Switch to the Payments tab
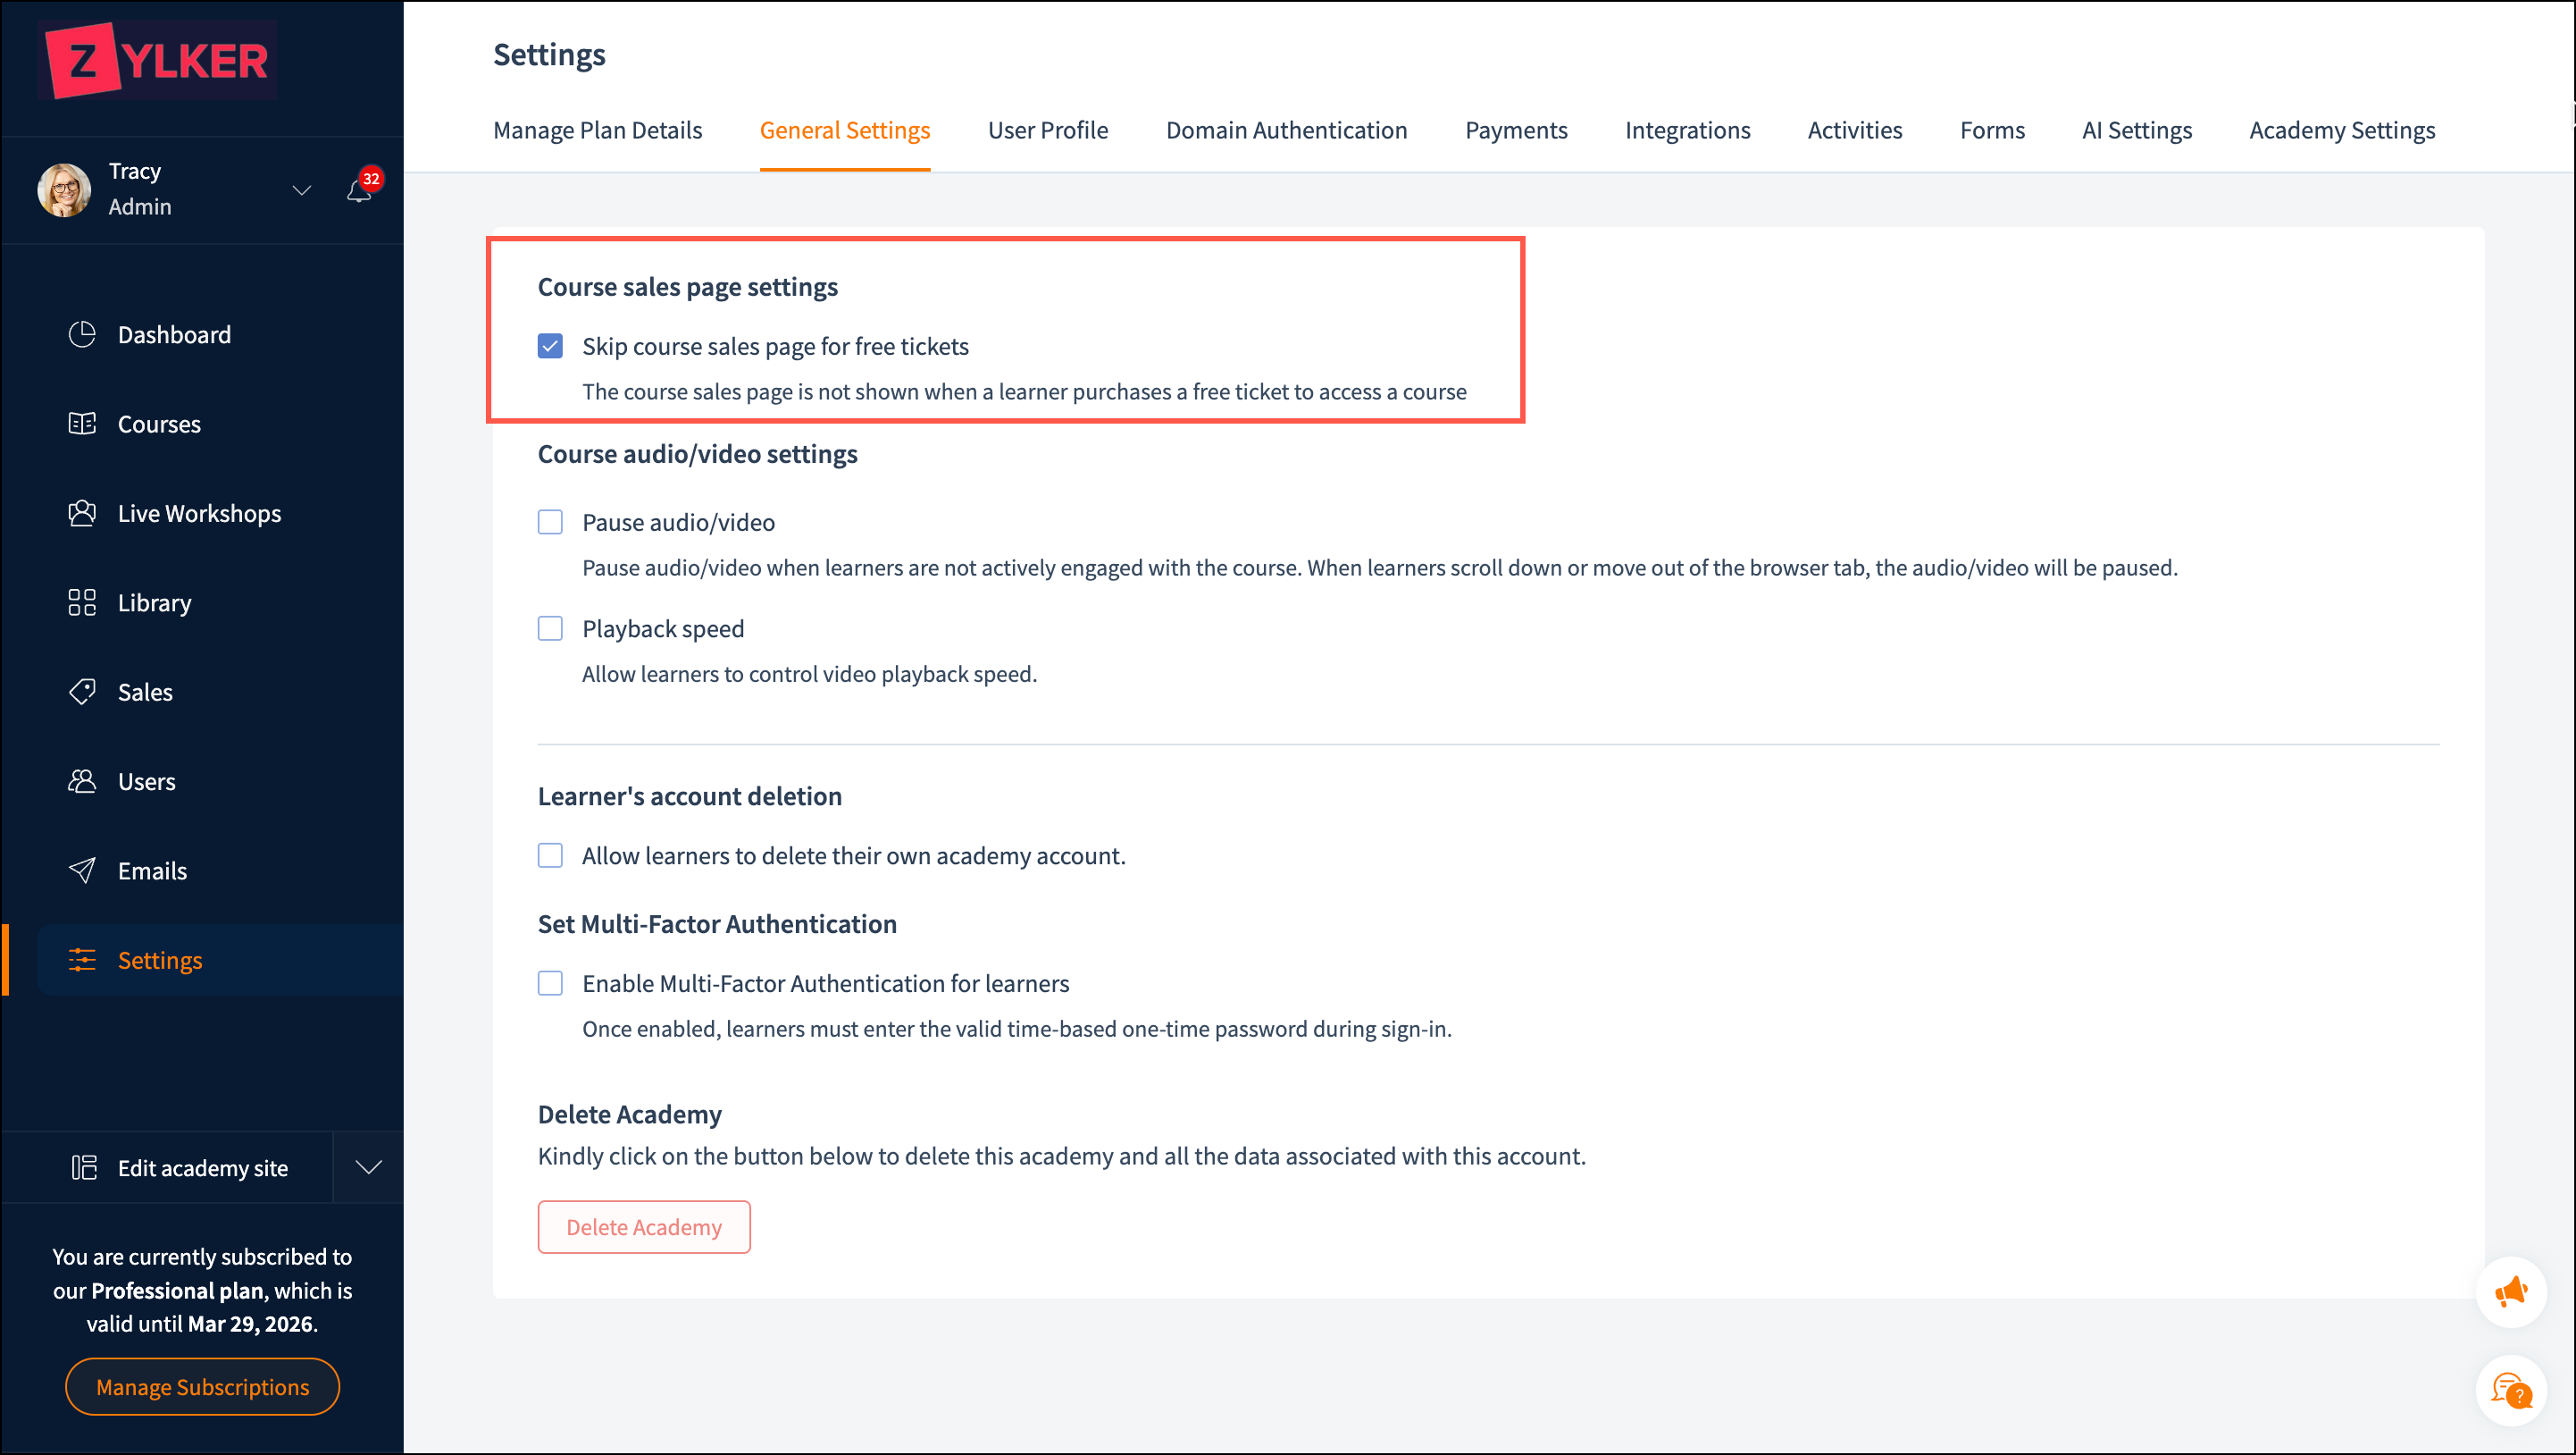The image size is (2576, 1455). point(1516,130)
